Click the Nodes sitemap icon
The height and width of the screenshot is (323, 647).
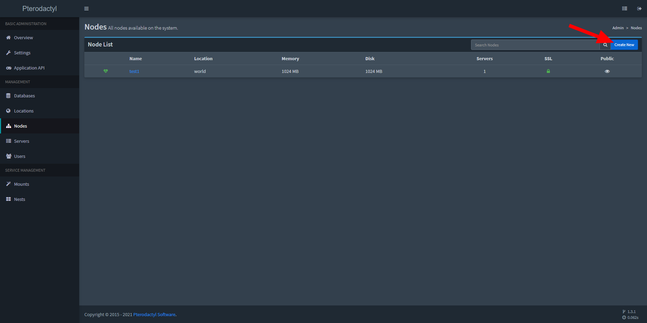(x=8, y=126)
